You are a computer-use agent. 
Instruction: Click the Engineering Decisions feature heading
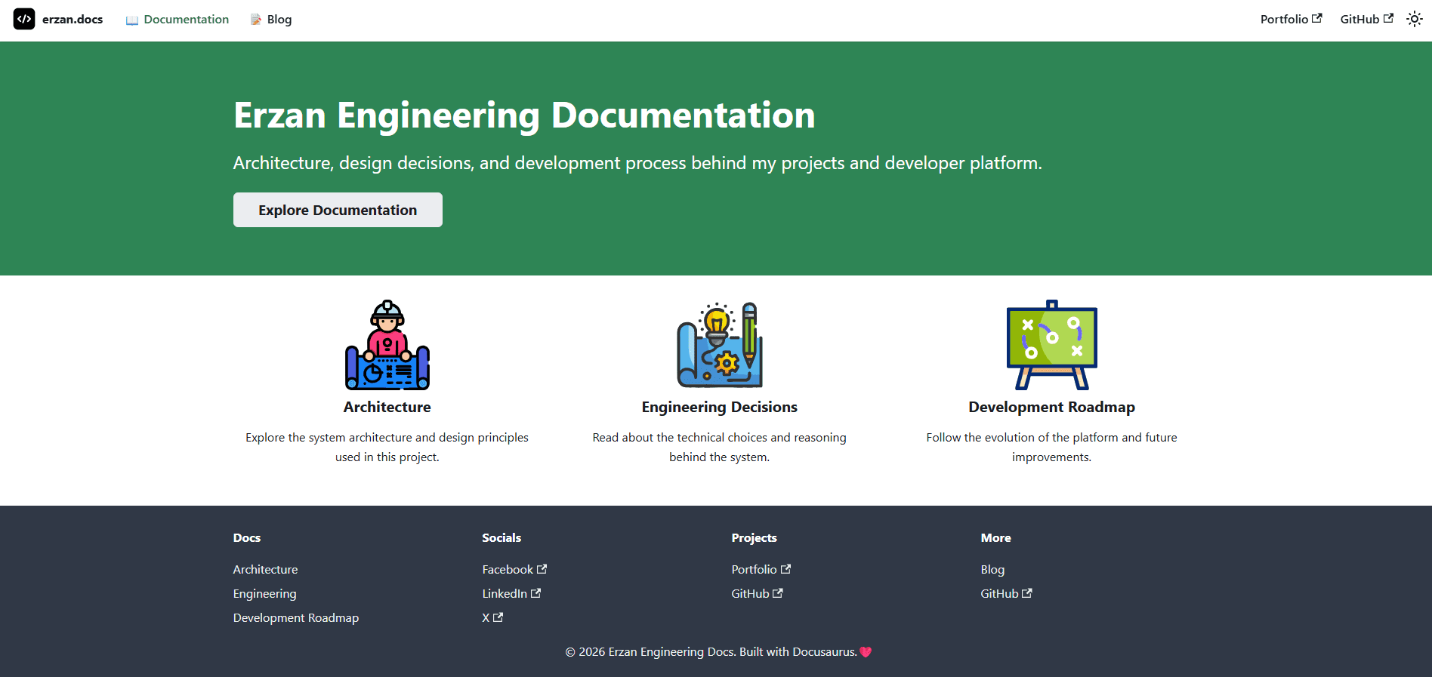pyautogui.click(x=720, y=407)
